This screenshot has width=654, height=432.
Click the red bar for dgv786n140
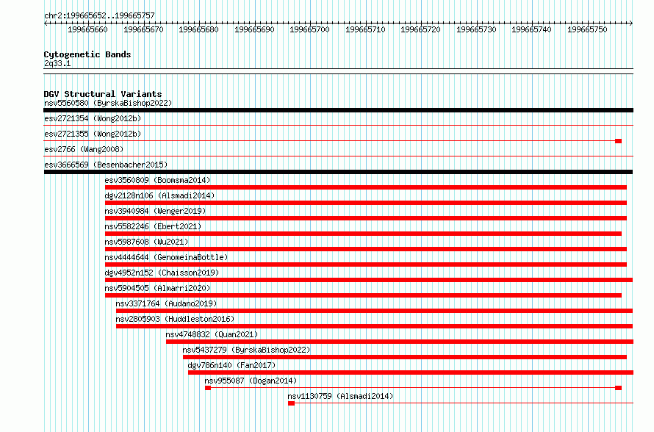point(411,372)
